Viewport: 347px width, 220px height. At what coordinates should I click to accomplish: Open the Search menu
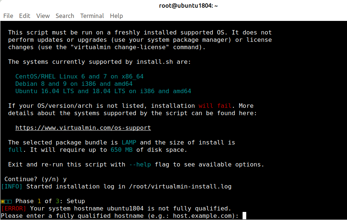tap(65, 16)
